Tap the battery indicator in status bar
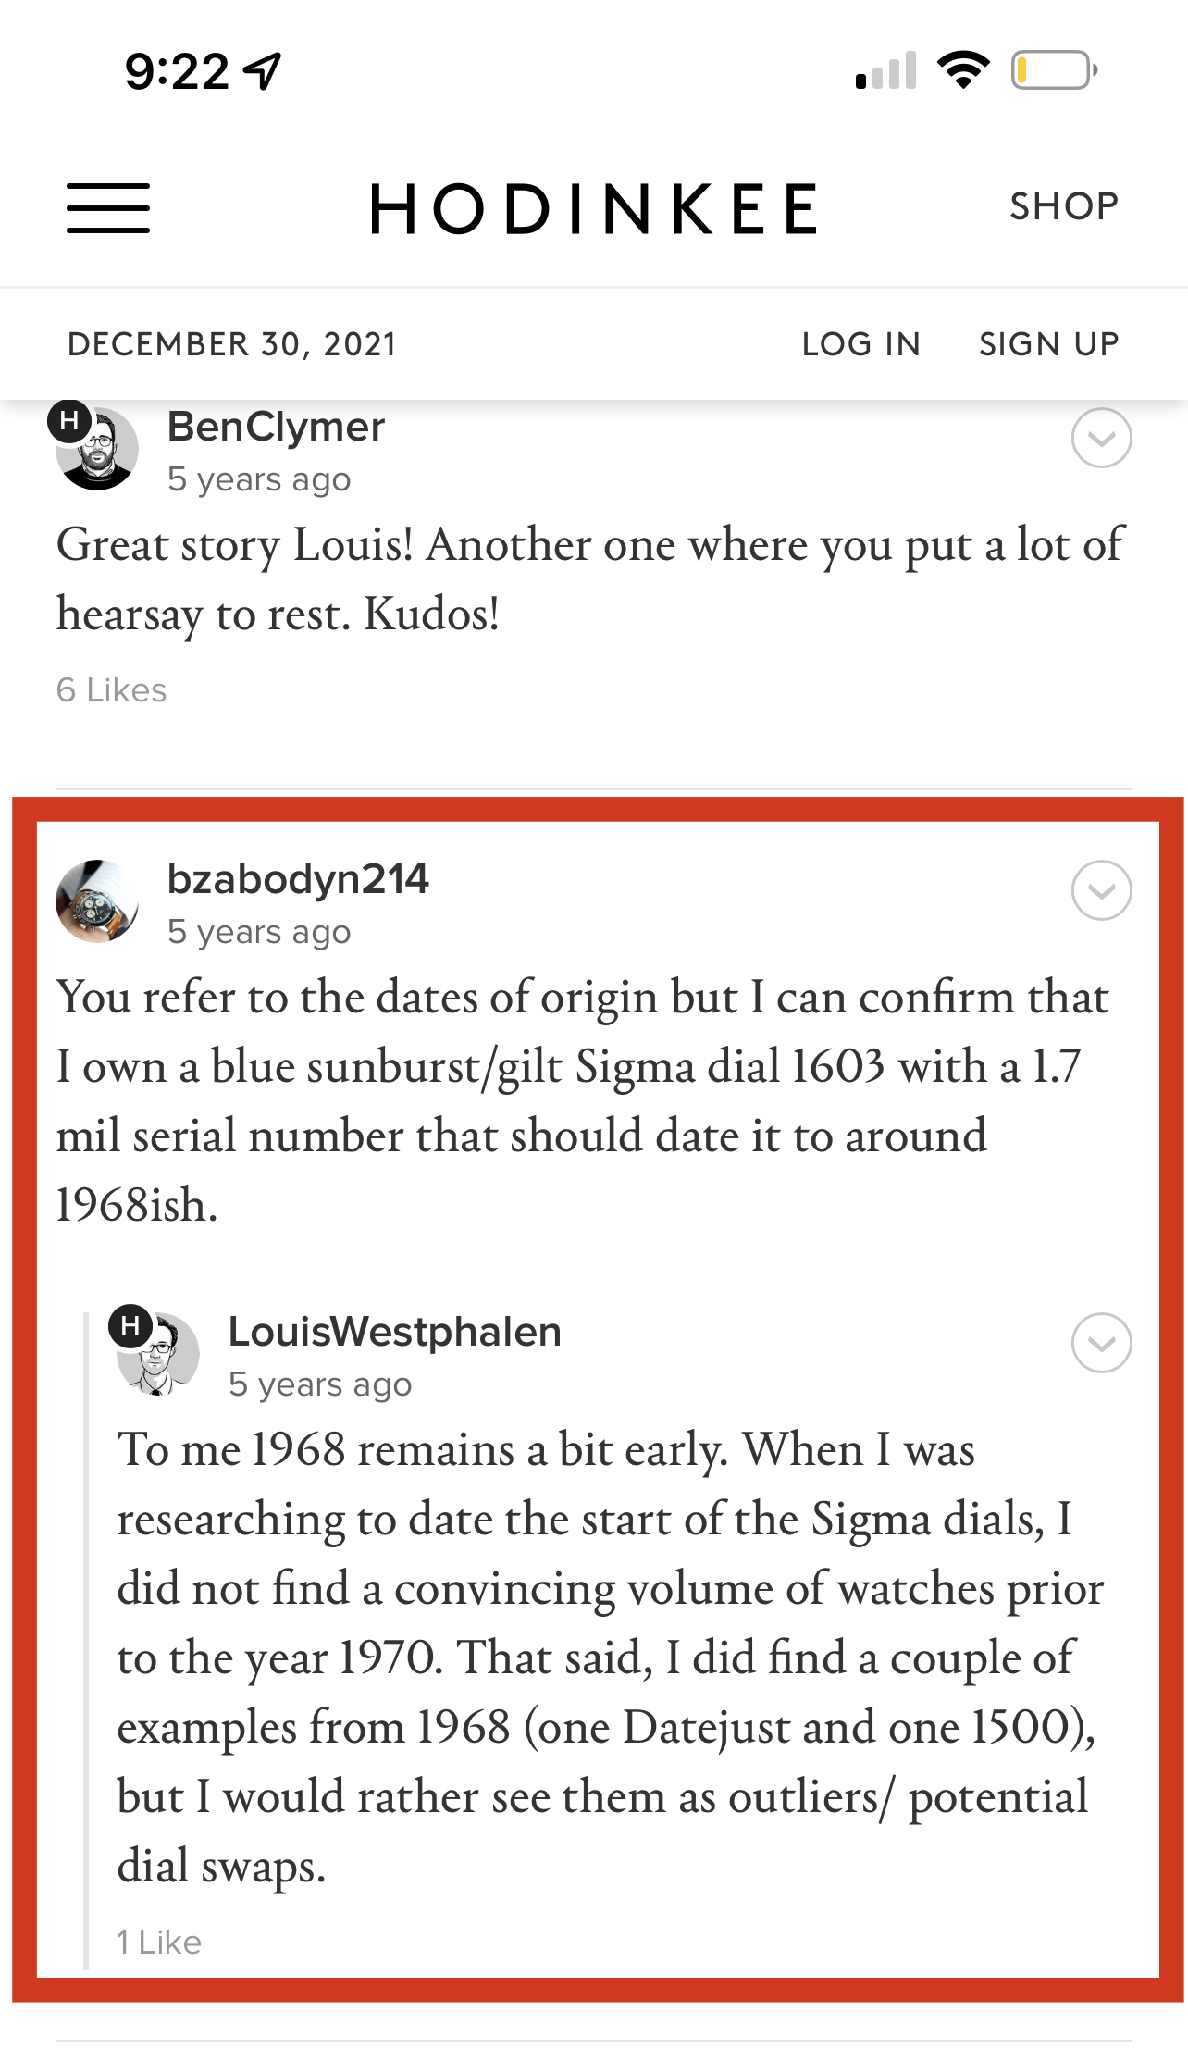Screen dimensions: 1188x2061 pyautogui.click(x=1054, y=70)
